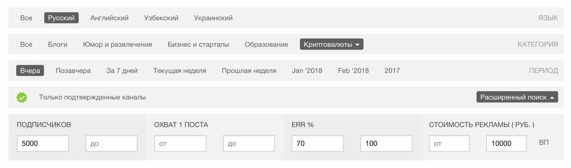This screenshot has height=168, width=571.
Task: Click the Только подтвержденные каналы label
Action: tap(92, 97)
